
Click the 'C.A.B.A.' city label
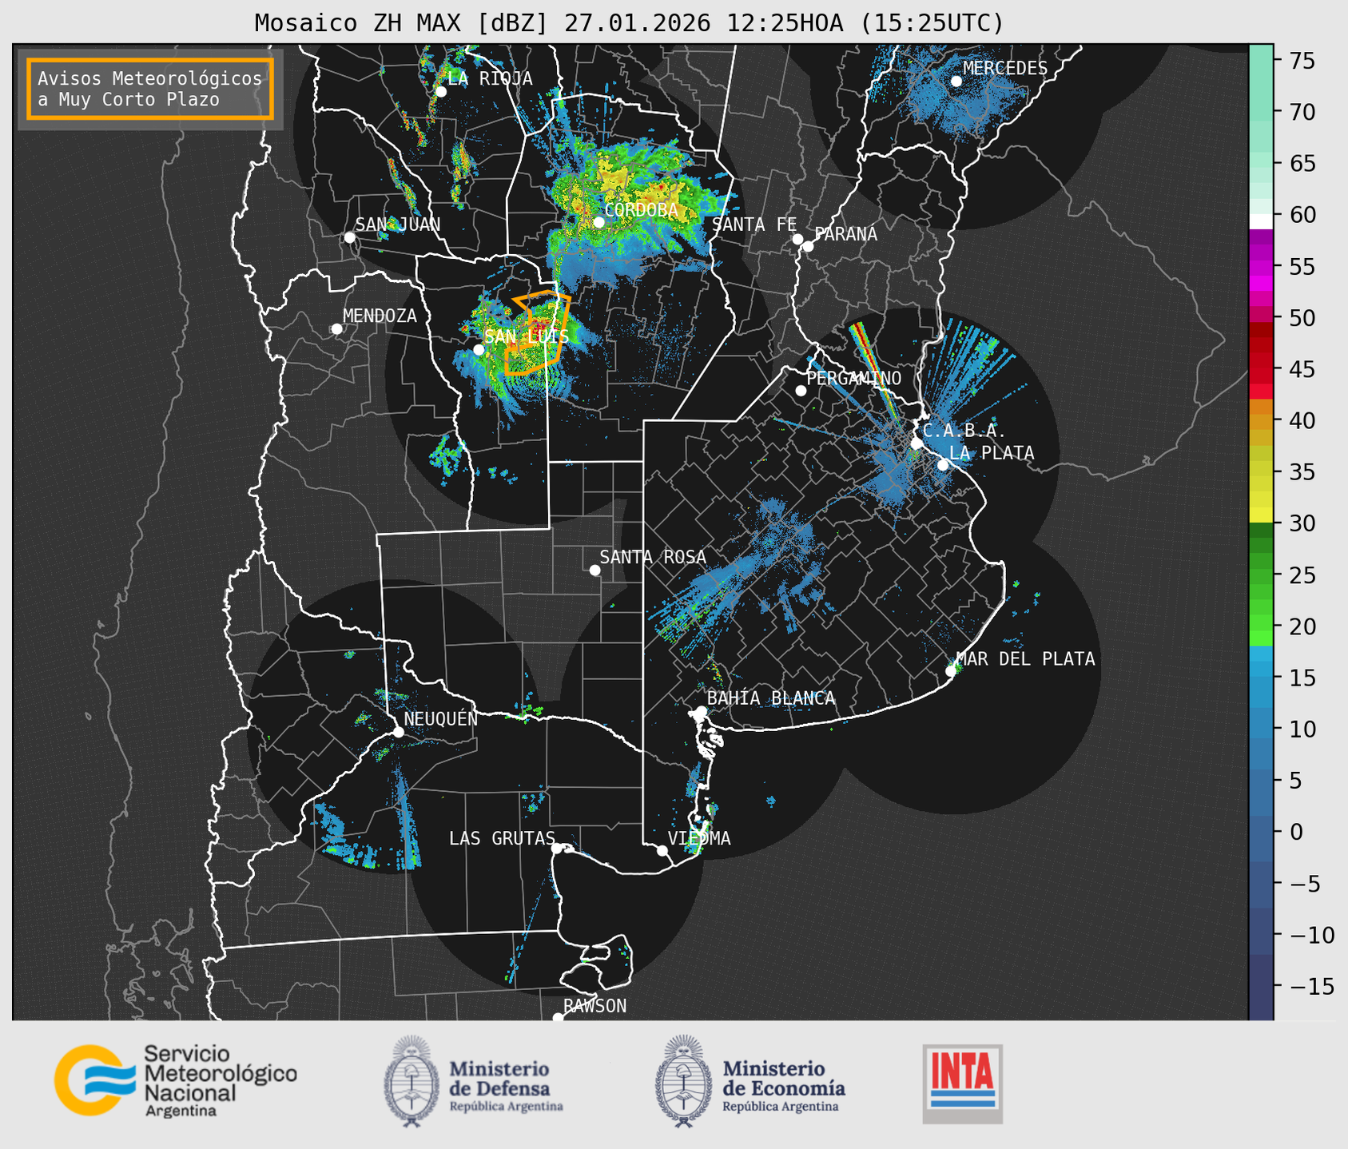point(964,431)
